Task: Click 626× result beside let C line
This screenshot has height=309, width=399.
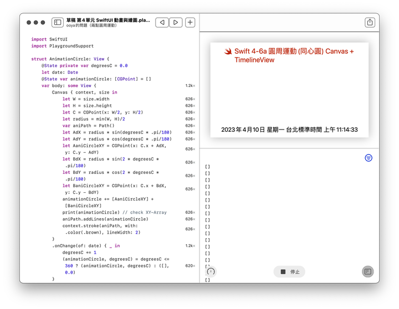Action: tap(190, 112)
